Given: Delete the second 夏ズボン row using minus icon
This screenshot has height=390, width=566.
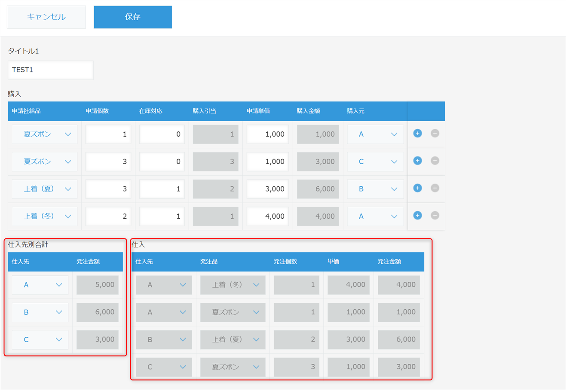Looking at the screenshot, I should tap(435, 161).
